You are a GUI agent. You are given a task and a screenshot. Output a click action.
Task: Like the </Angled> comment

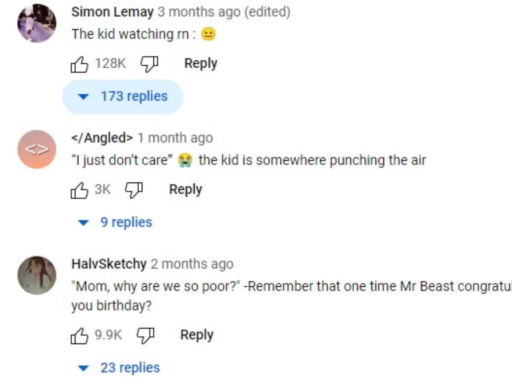[x=79, y=190]
